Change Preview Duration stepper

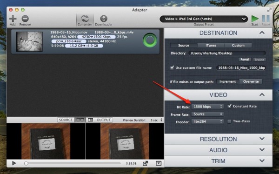(161, 120)
